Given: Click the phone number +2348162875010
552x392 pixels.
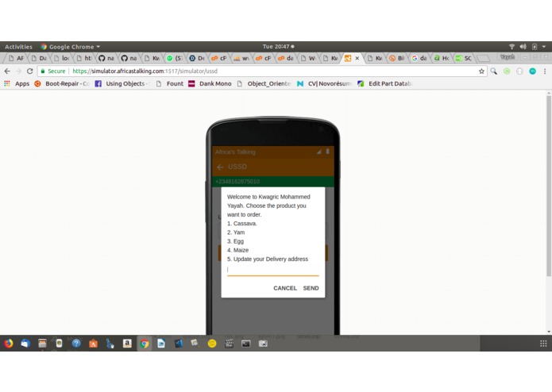Looking at the screenshot, I should tap(237, 182).
